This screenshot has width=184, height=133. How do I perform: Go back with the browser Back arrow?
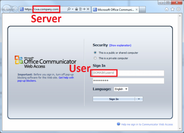coord(7,9)
